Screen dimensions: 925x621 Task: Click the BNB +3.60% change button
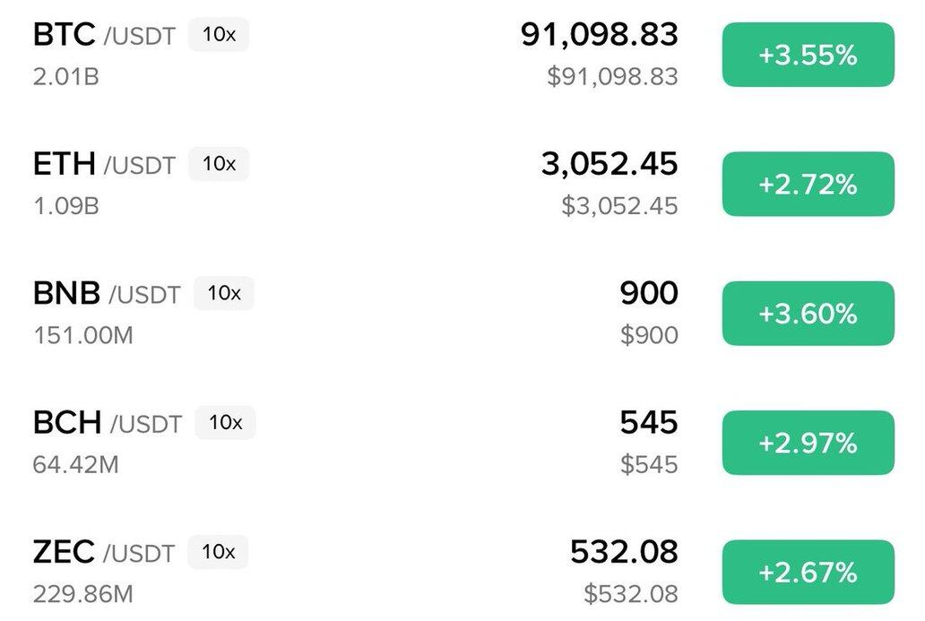[808, 314]
